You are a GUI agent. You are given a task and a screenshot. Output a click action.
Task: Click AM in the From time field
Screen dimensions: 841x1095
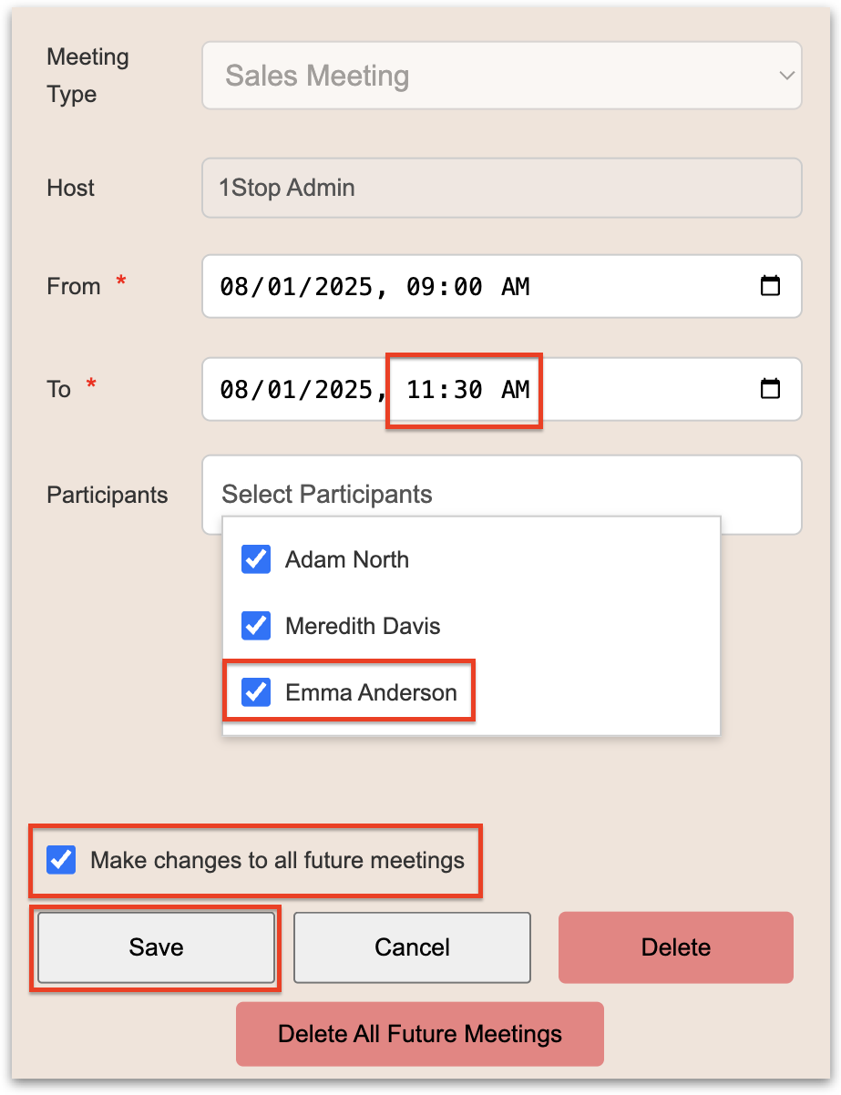pyautogui.click(x=516, y=287)
